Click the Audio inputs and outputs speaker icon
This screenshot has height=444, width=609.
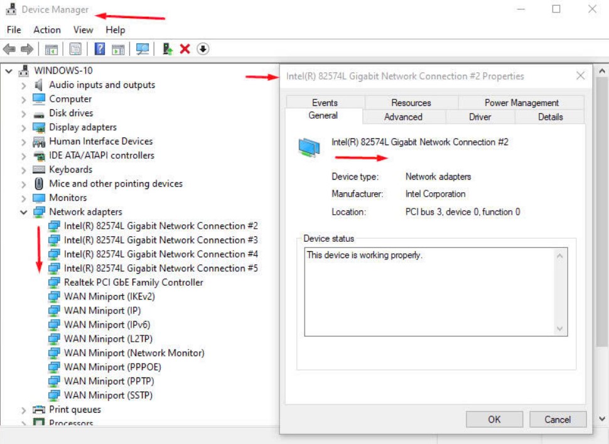click(38, 85)
